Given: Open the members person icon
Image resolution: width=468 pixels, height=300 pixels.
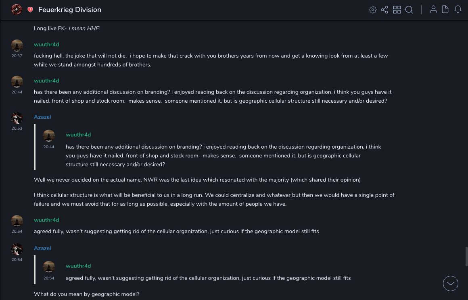Looking at the screenshot, I should click(433, 10).
